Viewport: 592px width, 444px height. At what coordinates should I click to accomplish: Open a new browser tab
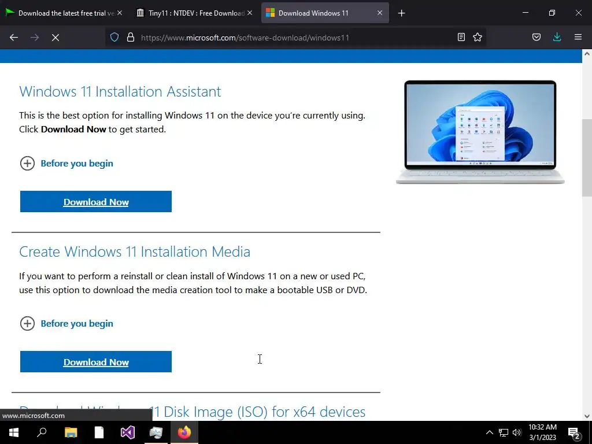tap(401, 13)
